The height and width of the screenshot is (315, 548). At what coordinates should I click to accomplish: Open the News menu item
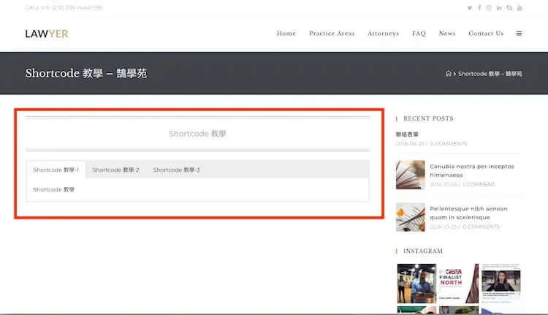[x=447, y=33]
